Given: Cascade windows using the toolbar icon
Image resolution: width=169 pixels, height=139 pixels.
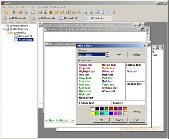Looking at the screenshot, I should (x=108, y=12).
